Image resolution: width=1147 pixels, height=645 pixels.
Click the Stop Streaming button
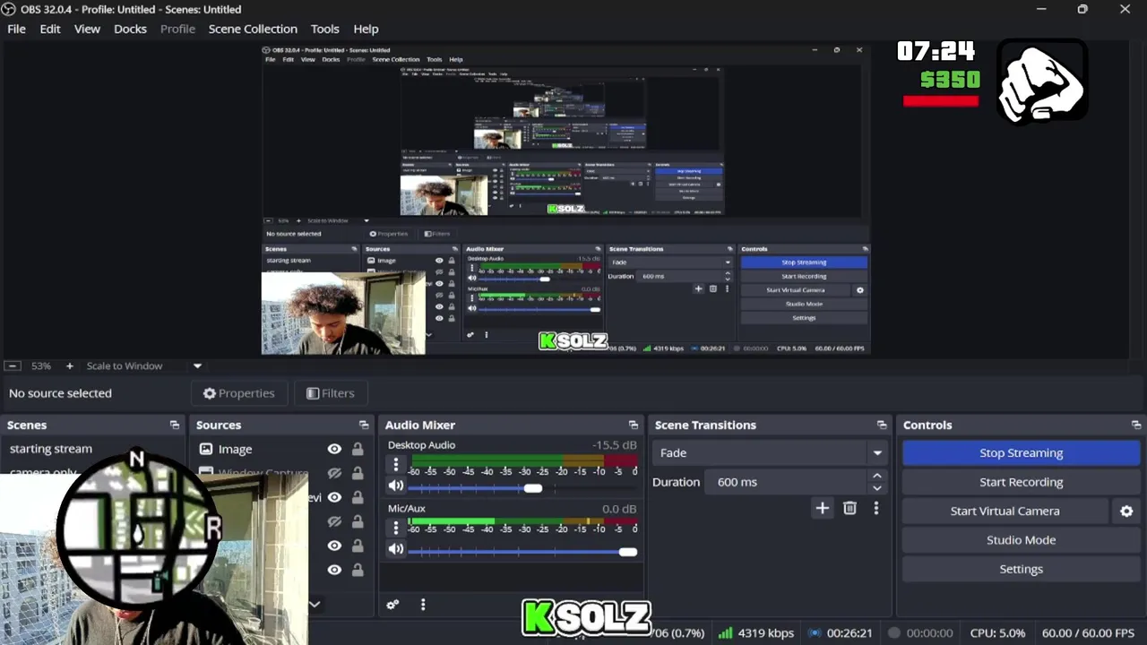(x=1021, y=452)
